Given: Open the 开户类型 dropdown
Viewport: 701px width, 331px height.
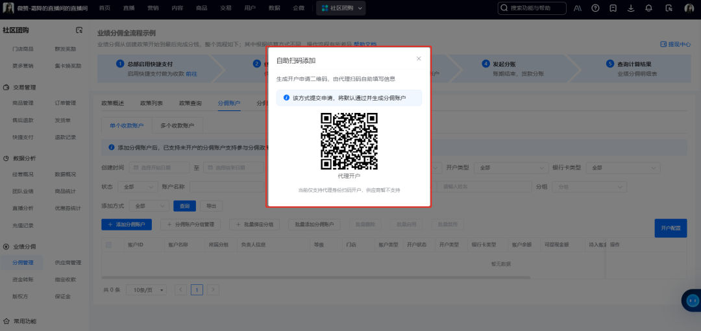Looking at the screenshot, I should pos(511,167).
